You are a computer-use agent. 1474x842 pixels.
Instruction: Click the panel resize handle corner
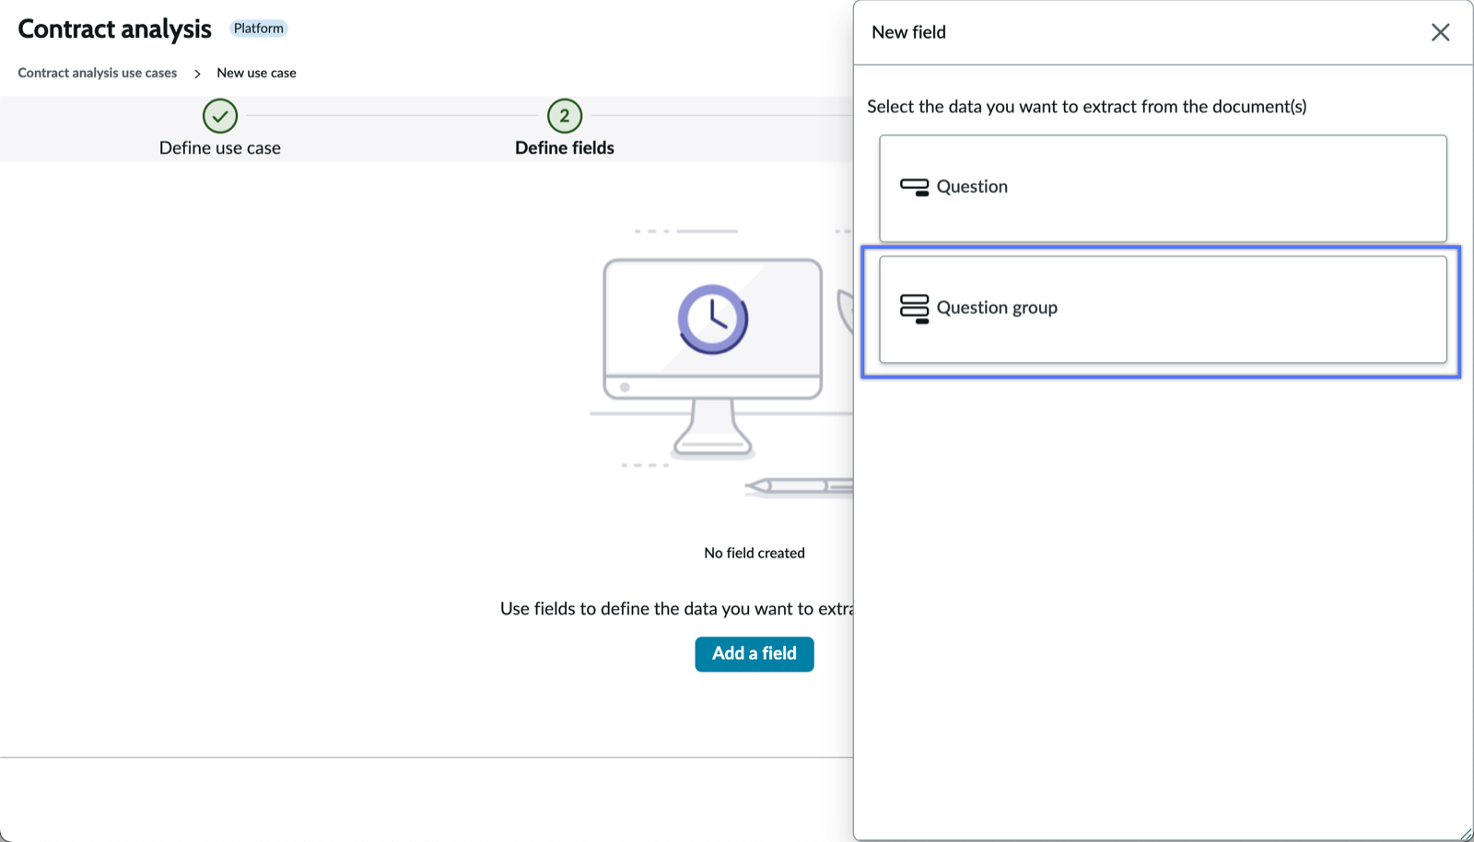(x=1466, y=834)
